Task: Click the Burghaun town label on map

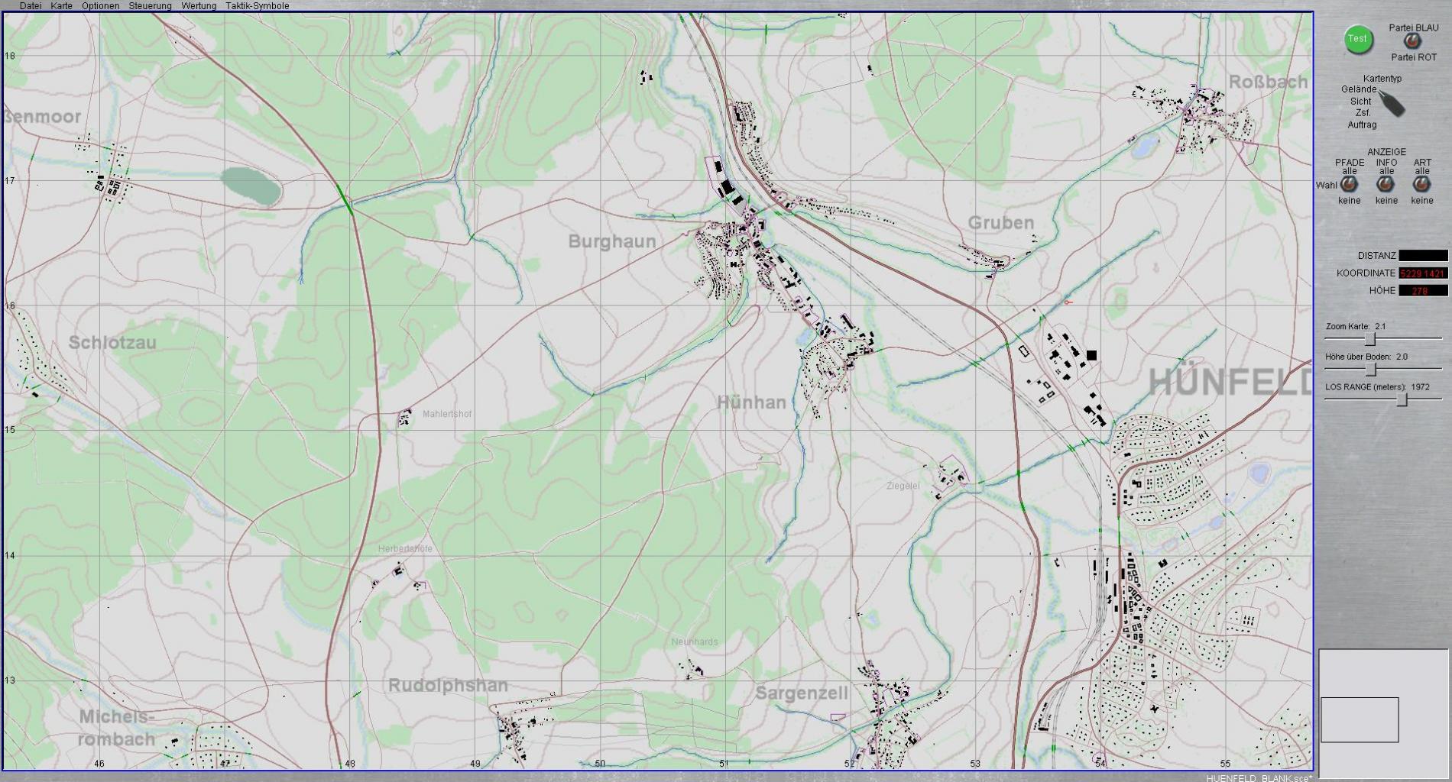Action: click(611, 241)
